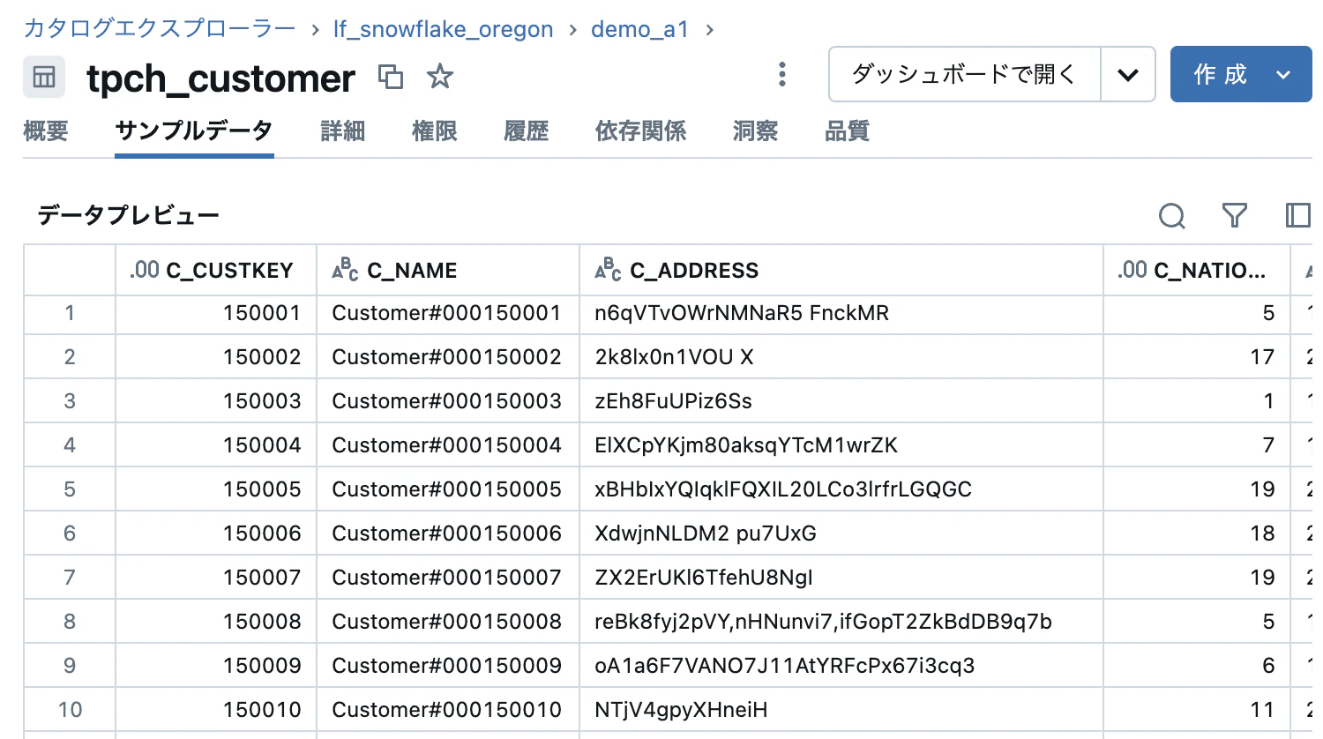
Task: Toggle the column panel icon
Action: coord(1298,215)
